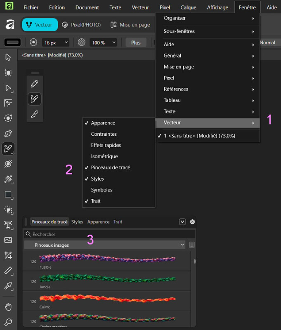Image resolution: width=281 pixels, height=330 pixels.
Task: Open the Références submenu entry
Action: [208, 89]
